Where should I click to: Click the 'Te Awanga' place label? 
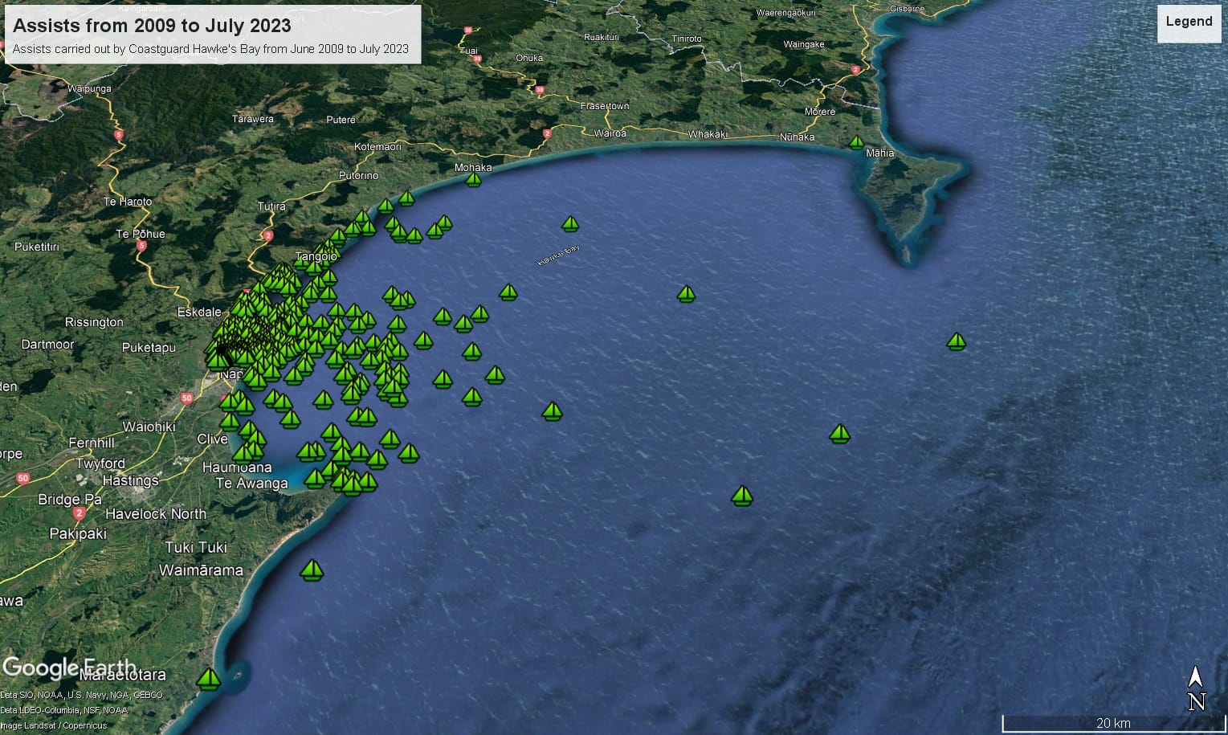(x=251, y=484)
